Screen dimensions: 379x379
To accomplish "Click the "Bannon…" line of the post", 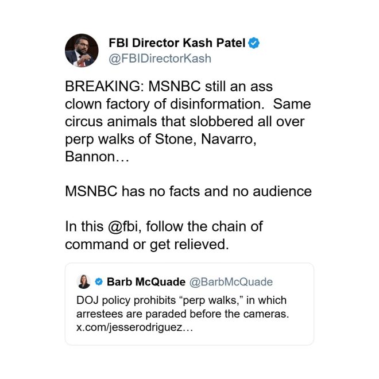I will [98, 157].
